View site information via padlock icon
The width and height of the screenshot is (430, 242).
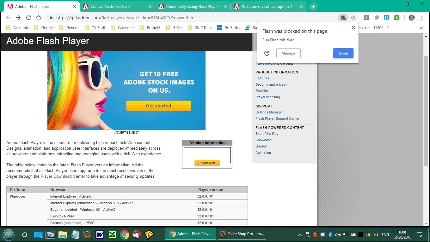51,18
